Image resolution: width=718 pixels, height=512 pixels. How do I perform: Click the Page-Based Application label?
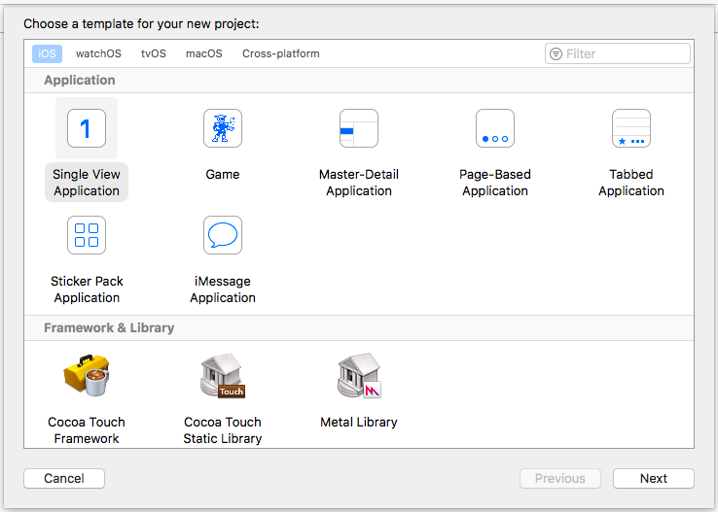click(x=495, y=183)
